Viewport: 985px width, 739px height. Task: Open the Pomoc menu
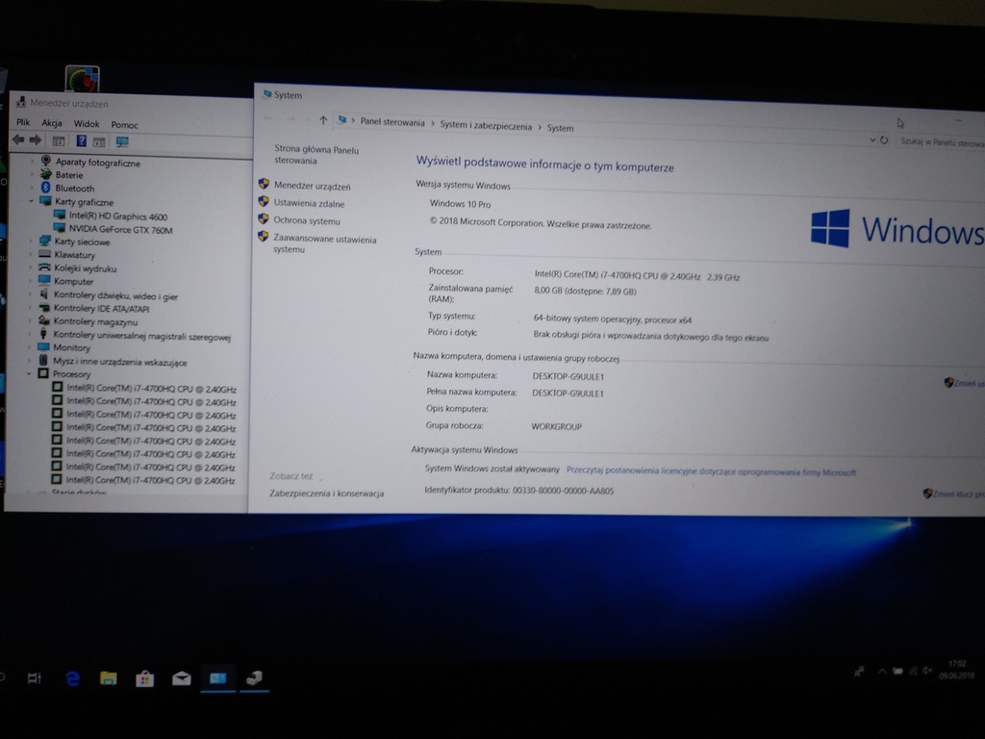(x=124, y=125)
